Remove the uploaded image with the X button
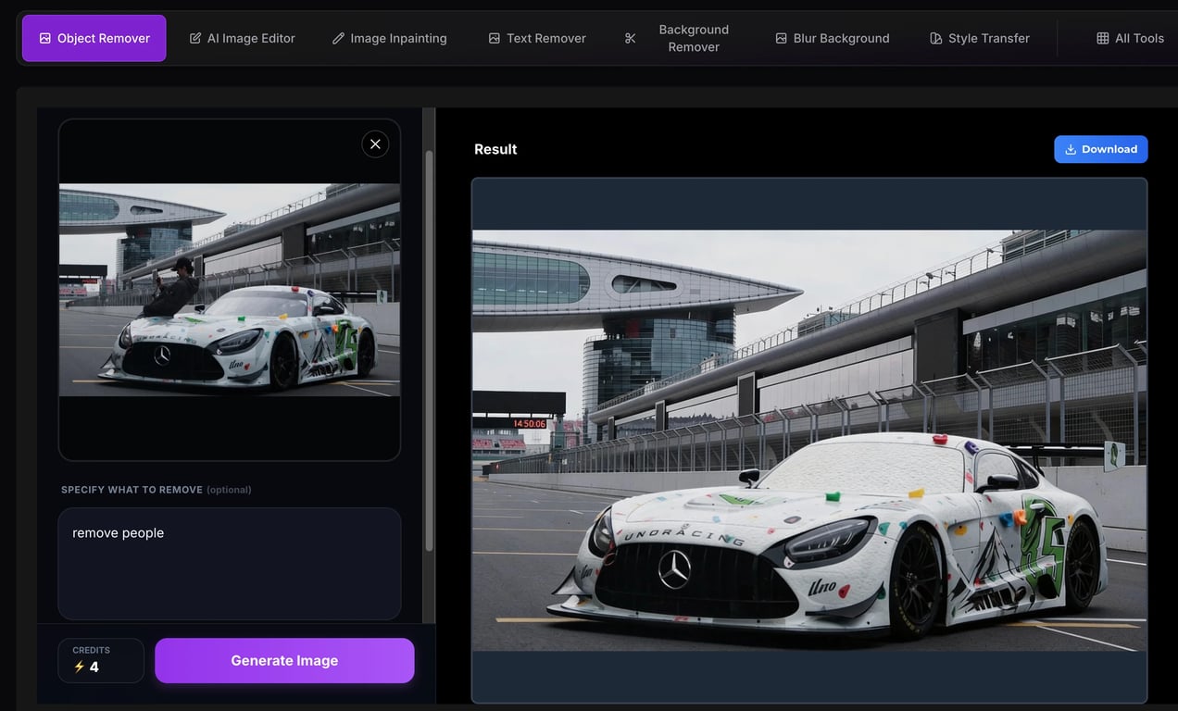1178x711 pixels. pyautogui.click(x=375, y=143)
